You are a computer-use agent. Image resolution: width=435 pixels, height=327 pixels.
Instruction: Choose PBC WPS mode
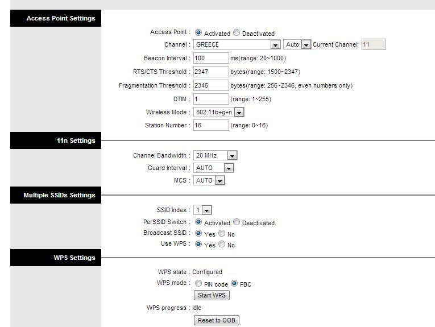pos(234,283)
